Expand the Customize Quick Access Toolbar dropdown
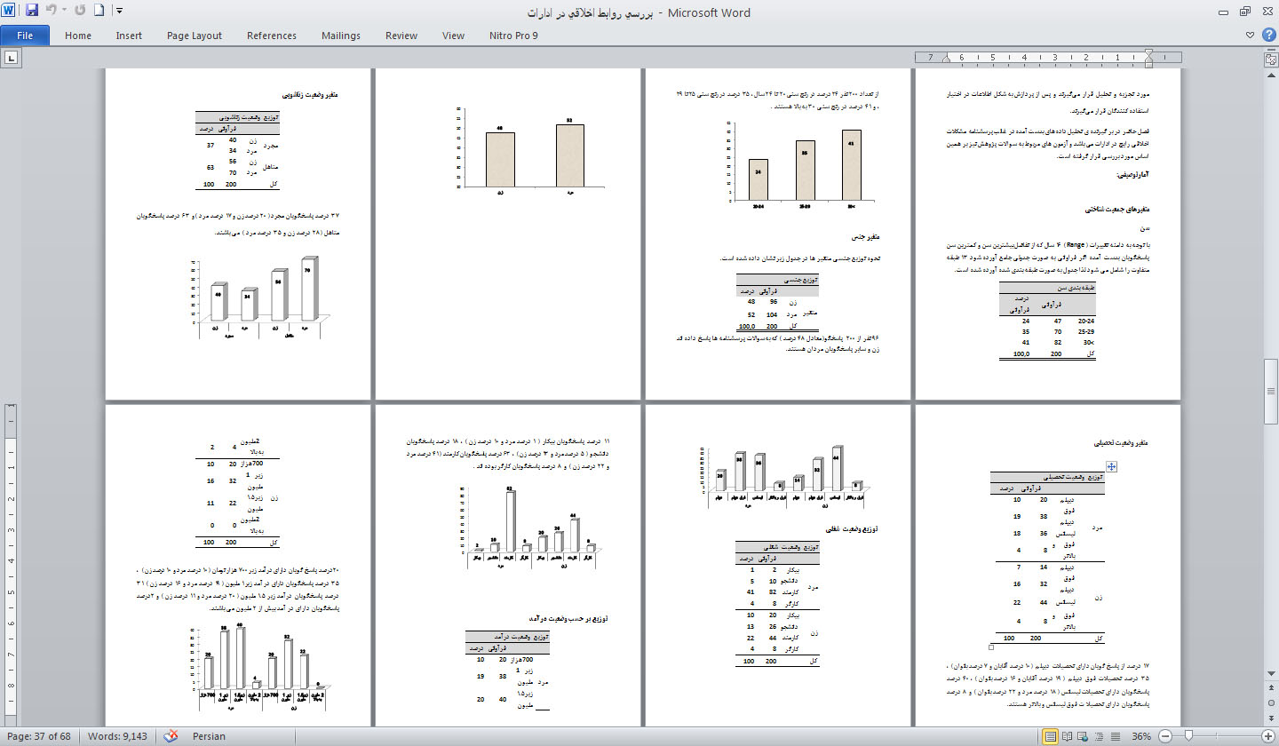 120,12
